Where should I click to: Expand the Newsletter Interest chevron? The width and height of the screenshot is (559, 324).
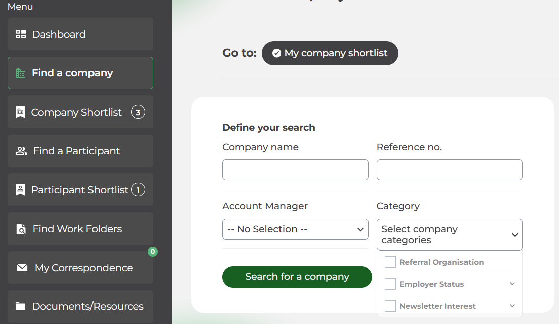pos(512,306)
